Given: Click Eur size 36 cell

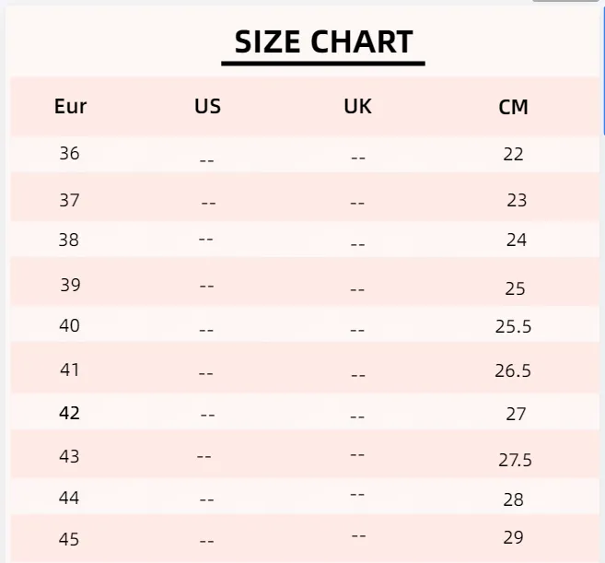Looking at the screenshot, I should (70, 154).
